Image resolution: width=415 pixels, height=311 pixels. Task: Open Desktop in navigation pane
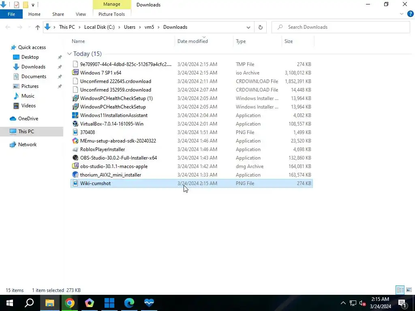30,57
